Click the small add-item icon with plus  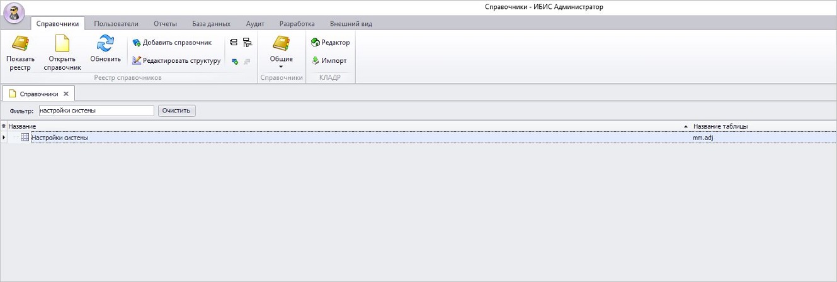point(234,61)
